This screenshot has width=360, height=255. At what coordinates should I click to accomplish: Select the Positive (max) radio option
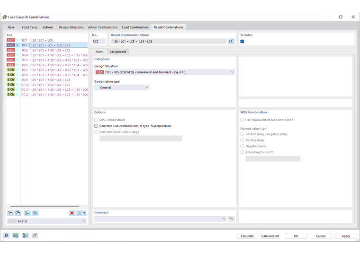point(242,140)
